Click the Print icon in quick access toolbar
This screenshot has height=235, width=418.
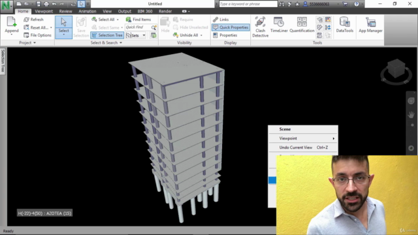[46, 4]
